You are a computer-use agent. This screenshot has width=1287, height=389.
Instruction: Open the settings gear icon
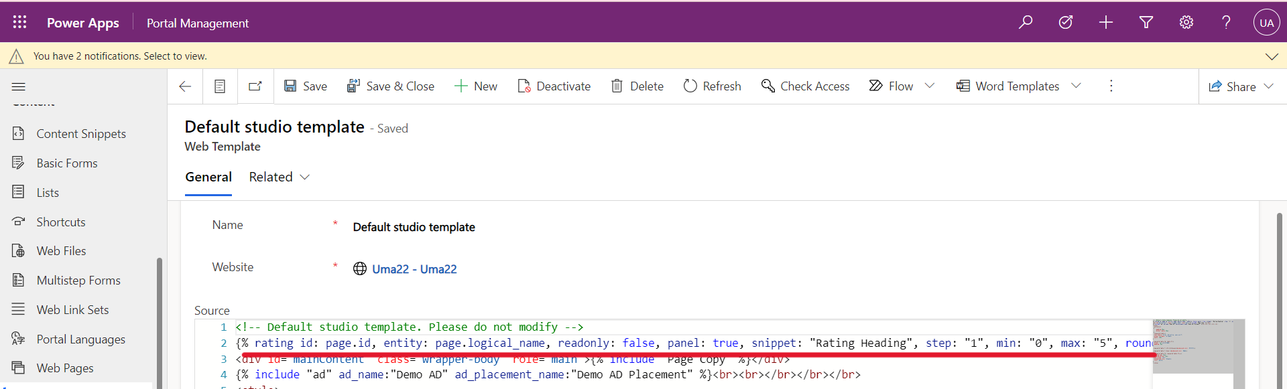[x=1186, y=23]
